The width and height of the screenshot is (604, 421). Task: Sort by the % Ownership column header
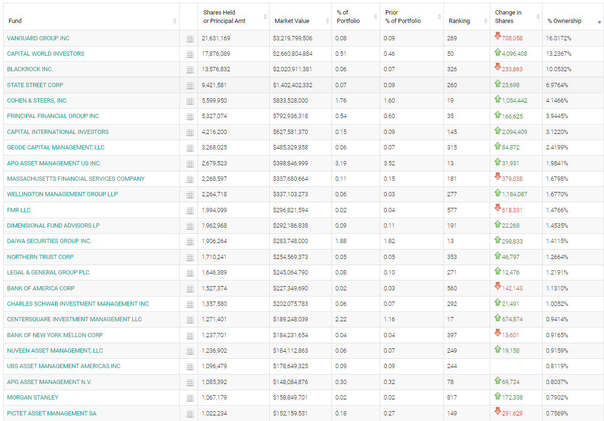[x=573, y=17]
